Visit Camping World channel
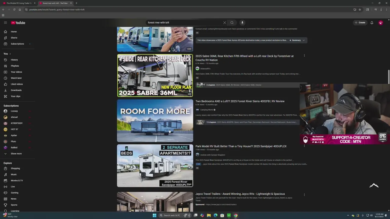Viewport: 390px width, 219px height. coord(207,110)
